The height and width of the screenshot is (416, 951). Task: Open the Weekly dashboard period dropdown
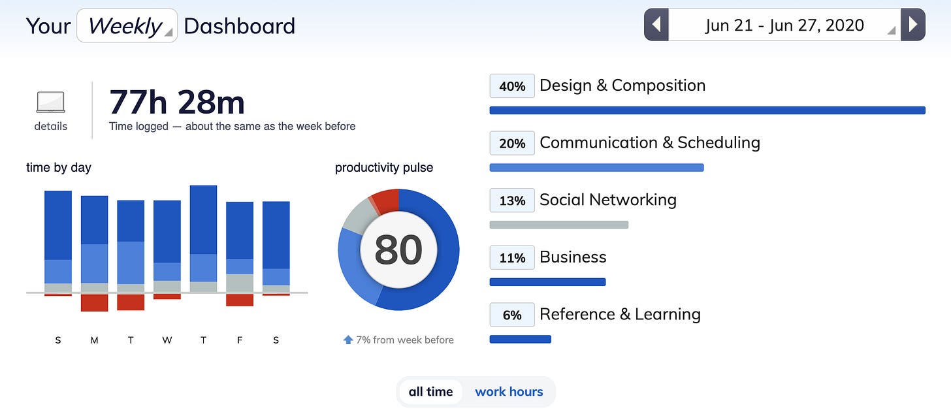[127, 25]
